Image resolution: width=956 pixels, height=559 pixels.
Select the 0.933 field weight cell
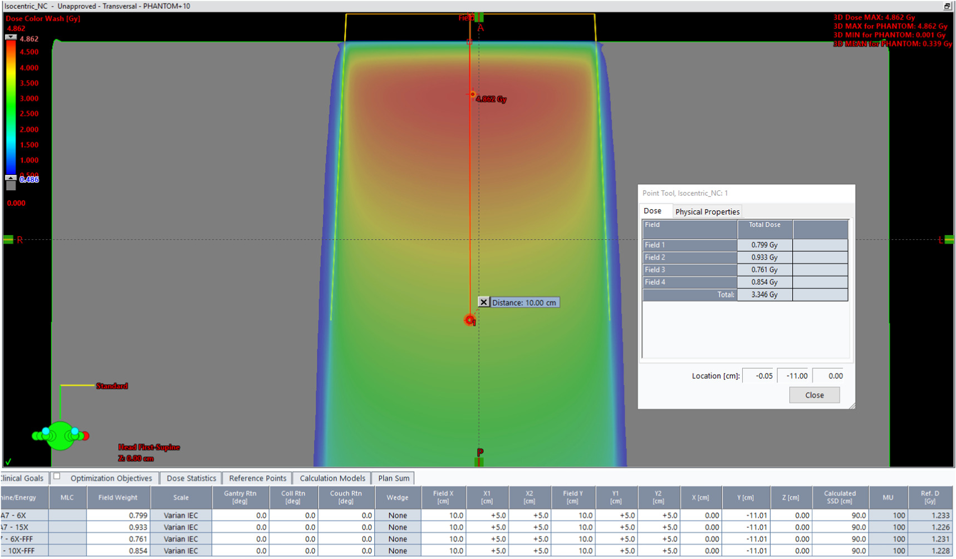[118, 527]
